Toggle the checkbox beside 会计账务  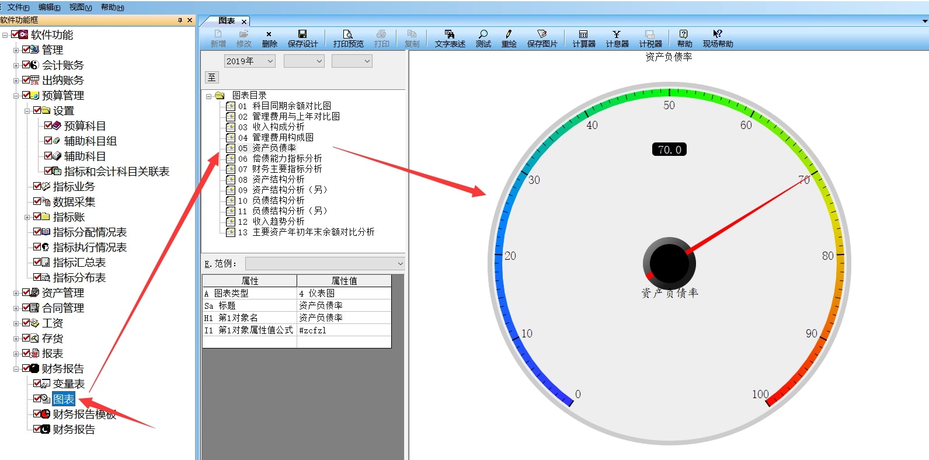[x=26, y=65]
